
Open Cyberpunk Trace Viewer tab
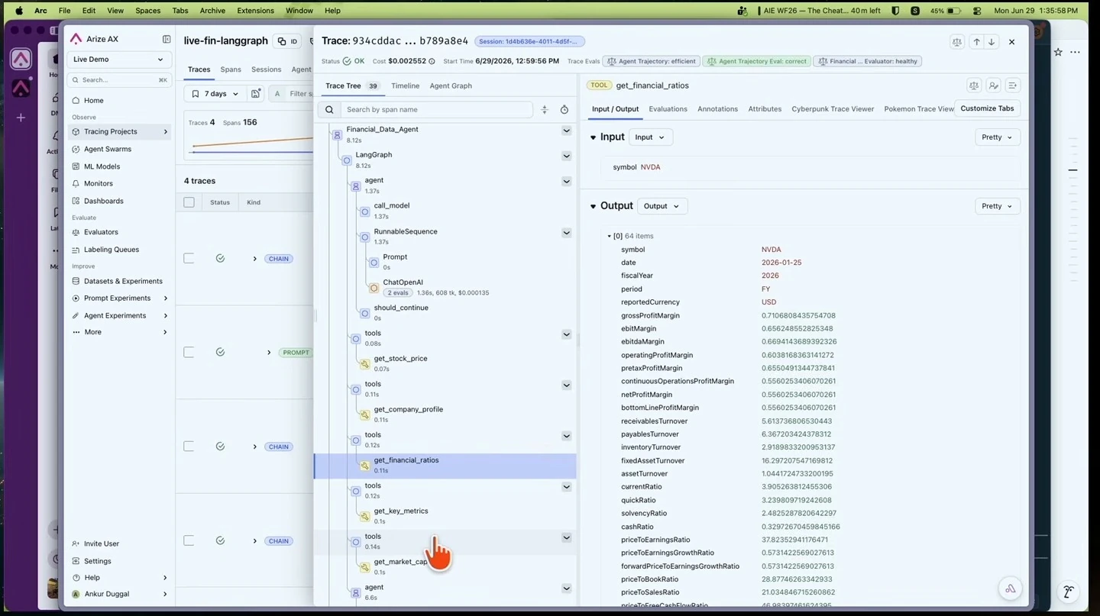(x=833, y=109)
